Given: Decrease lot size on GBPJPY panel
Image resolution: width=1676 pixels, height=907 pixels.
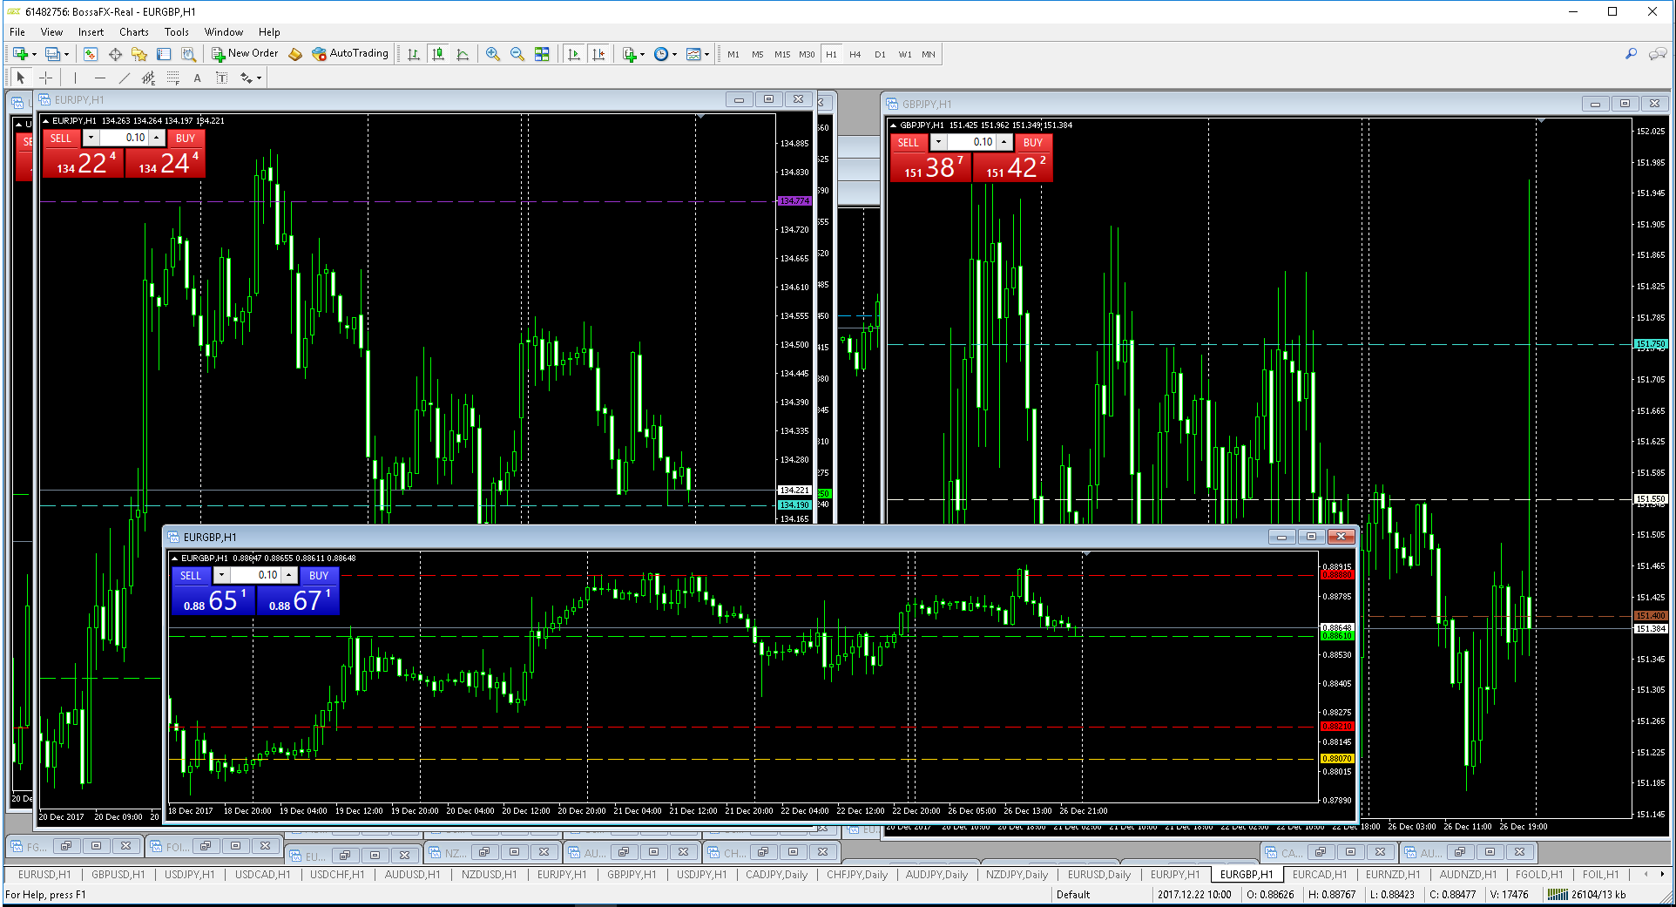Looking at the screenshot, I should click(x=938, y=142).
